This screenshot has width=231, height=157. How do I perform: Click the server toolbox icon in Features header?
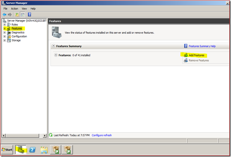point(56,32)
